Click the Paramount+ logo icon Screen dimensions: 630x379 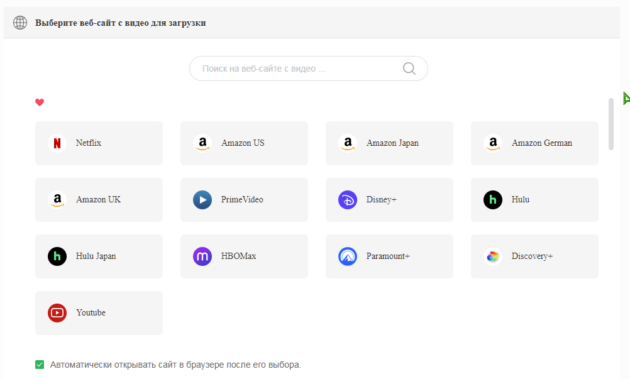pyautogui.click(x=348, y=256)
